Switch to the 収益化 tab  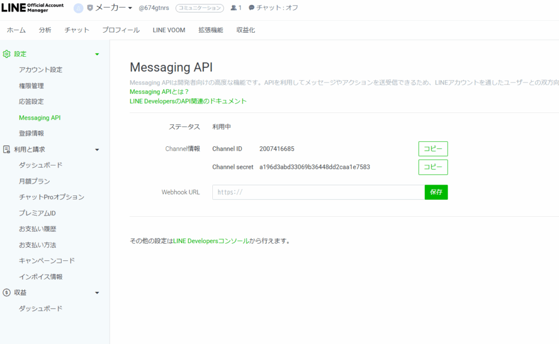click(x=246, y=30)
